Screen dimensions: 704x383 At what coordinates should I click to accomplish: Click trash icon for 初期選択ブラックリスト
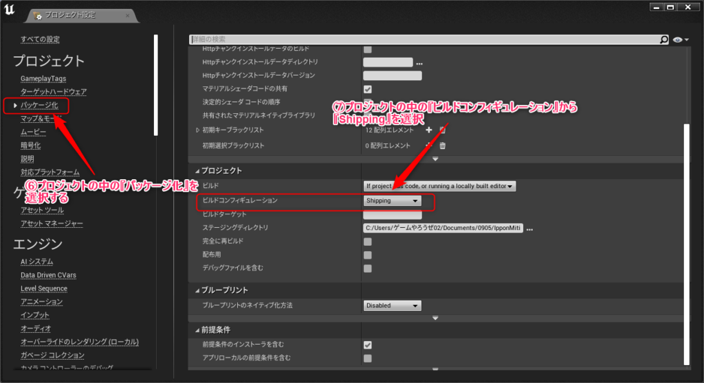(443, 146)
